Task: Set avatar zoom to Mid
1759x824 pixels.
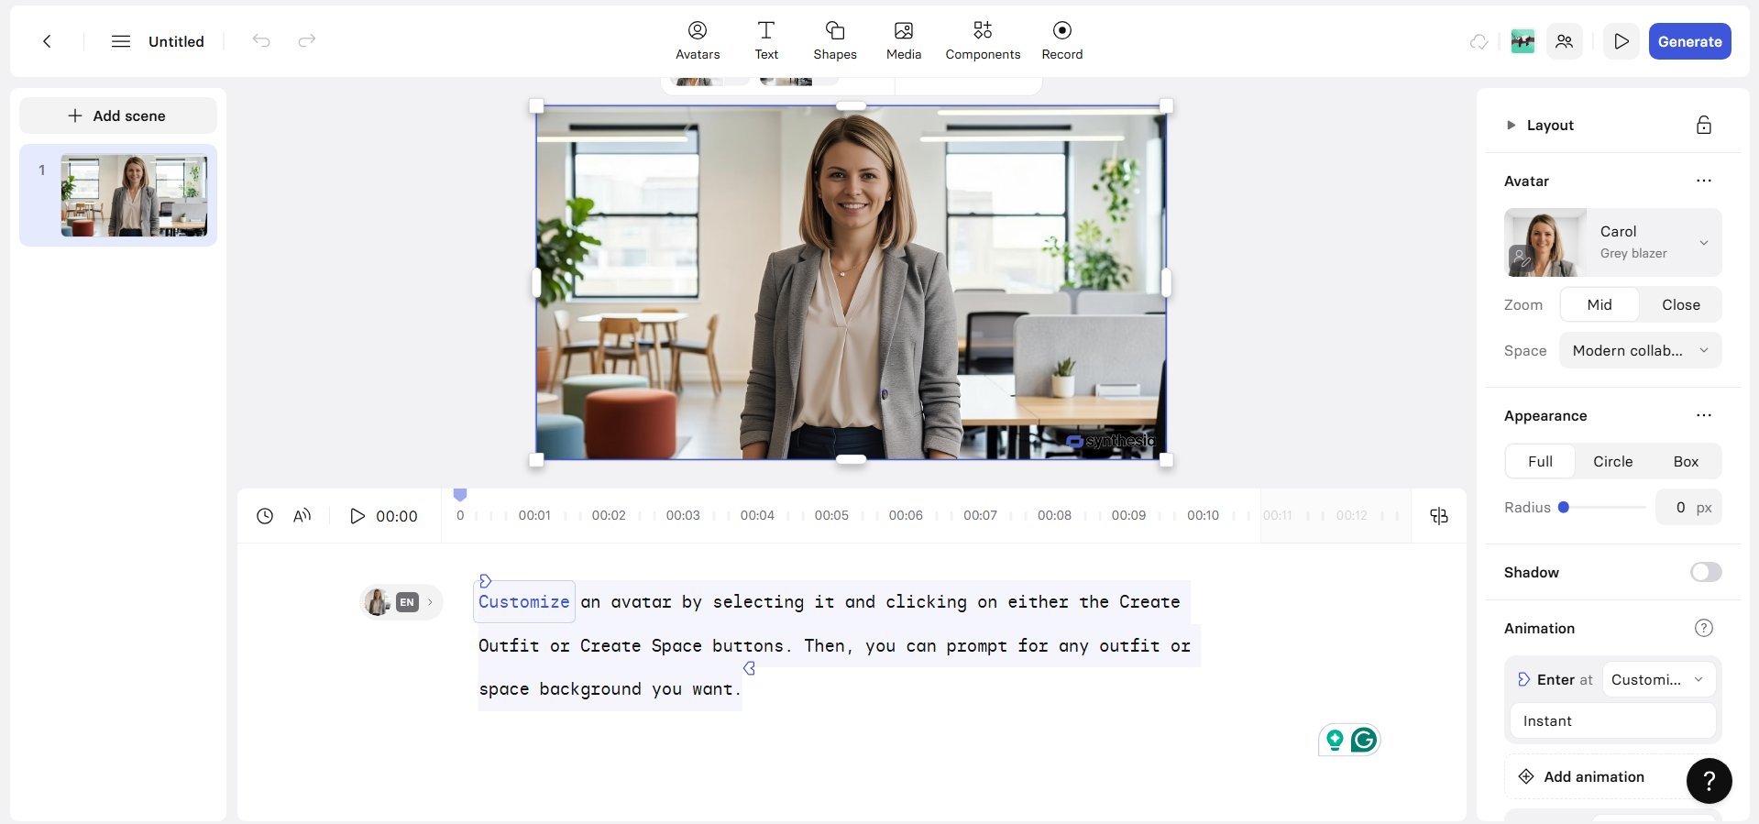Action: pos(1600,305)
